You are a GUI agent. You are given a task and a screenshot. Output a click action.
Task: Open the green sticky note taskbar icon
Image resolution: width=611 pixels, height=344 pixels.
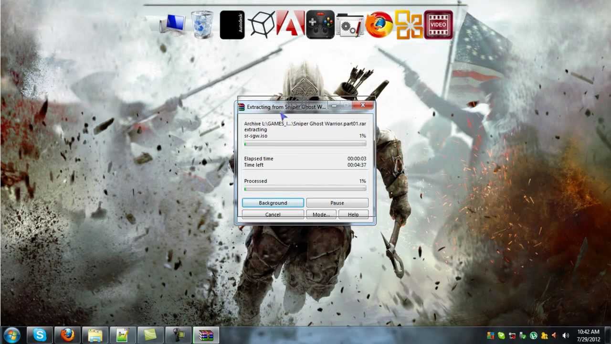coord(150,335)
